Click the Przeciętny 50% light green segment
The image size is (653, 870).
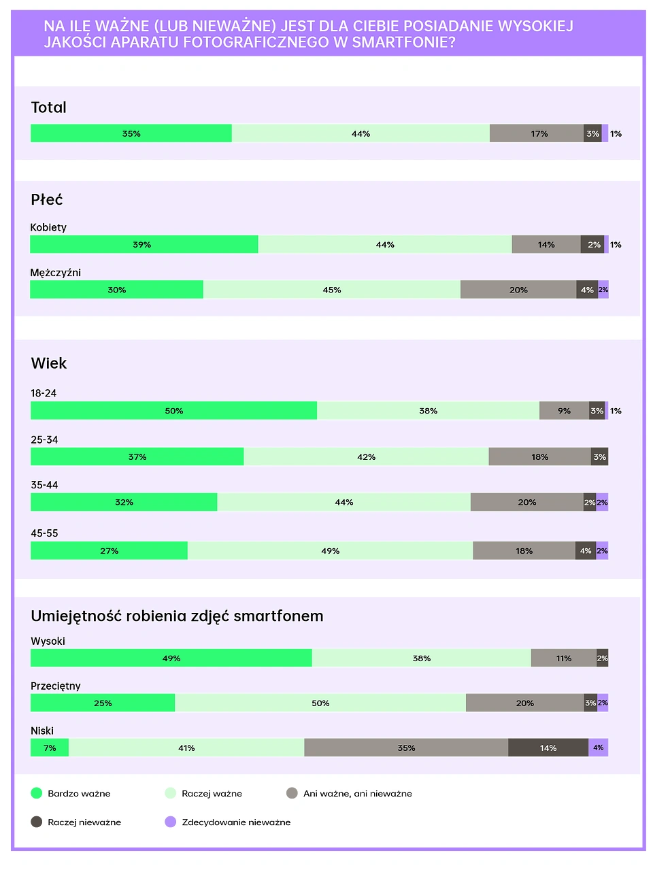[x=320, y=703]
